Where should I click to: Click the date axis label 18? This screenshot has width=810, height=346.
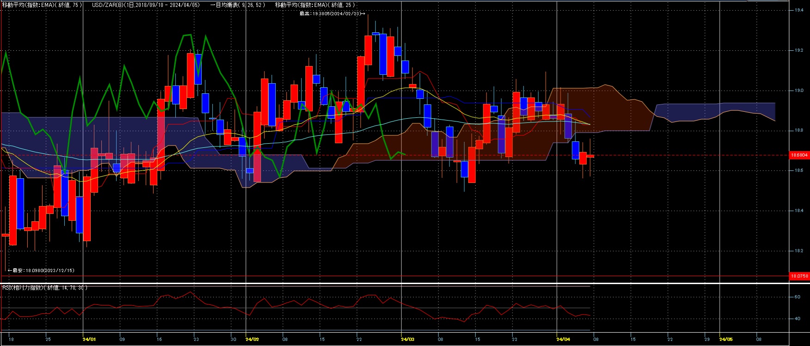point(11,340)
